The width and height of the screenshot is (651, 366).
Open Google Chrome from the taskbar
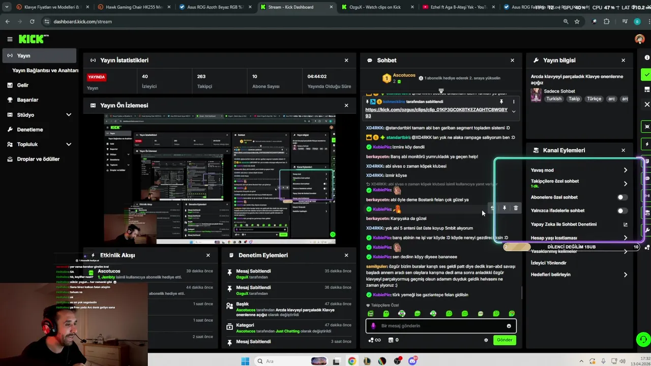tap(351, 361)
